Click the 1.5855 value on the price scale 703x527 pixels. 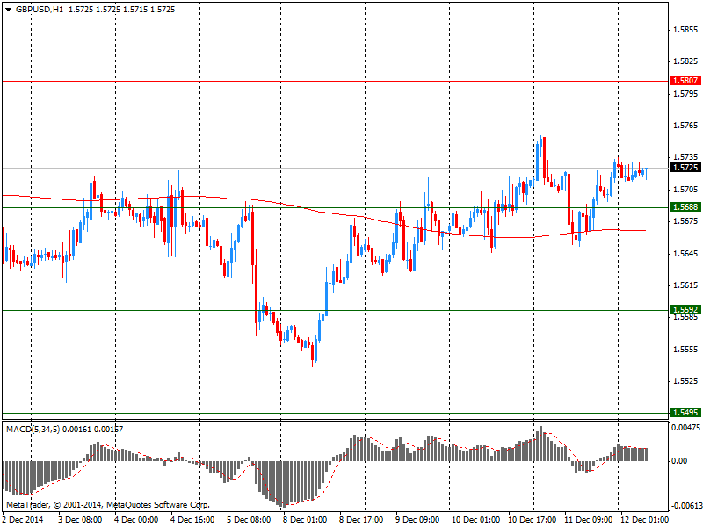[685, 30]
